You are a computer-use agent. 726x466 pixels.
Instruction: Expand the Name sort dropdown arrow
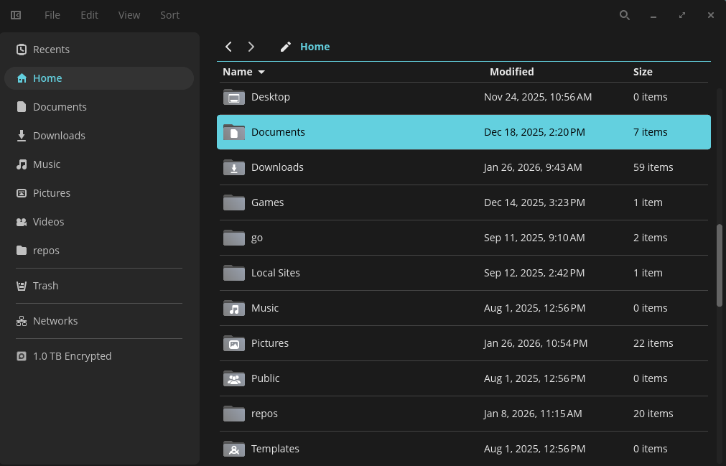pyautogui.click(x=261, y=72)
